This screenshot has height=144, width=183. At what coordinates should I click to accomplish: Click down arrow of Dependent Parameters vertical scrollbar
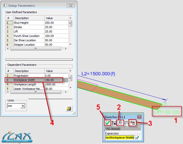[x=70, y=88]
